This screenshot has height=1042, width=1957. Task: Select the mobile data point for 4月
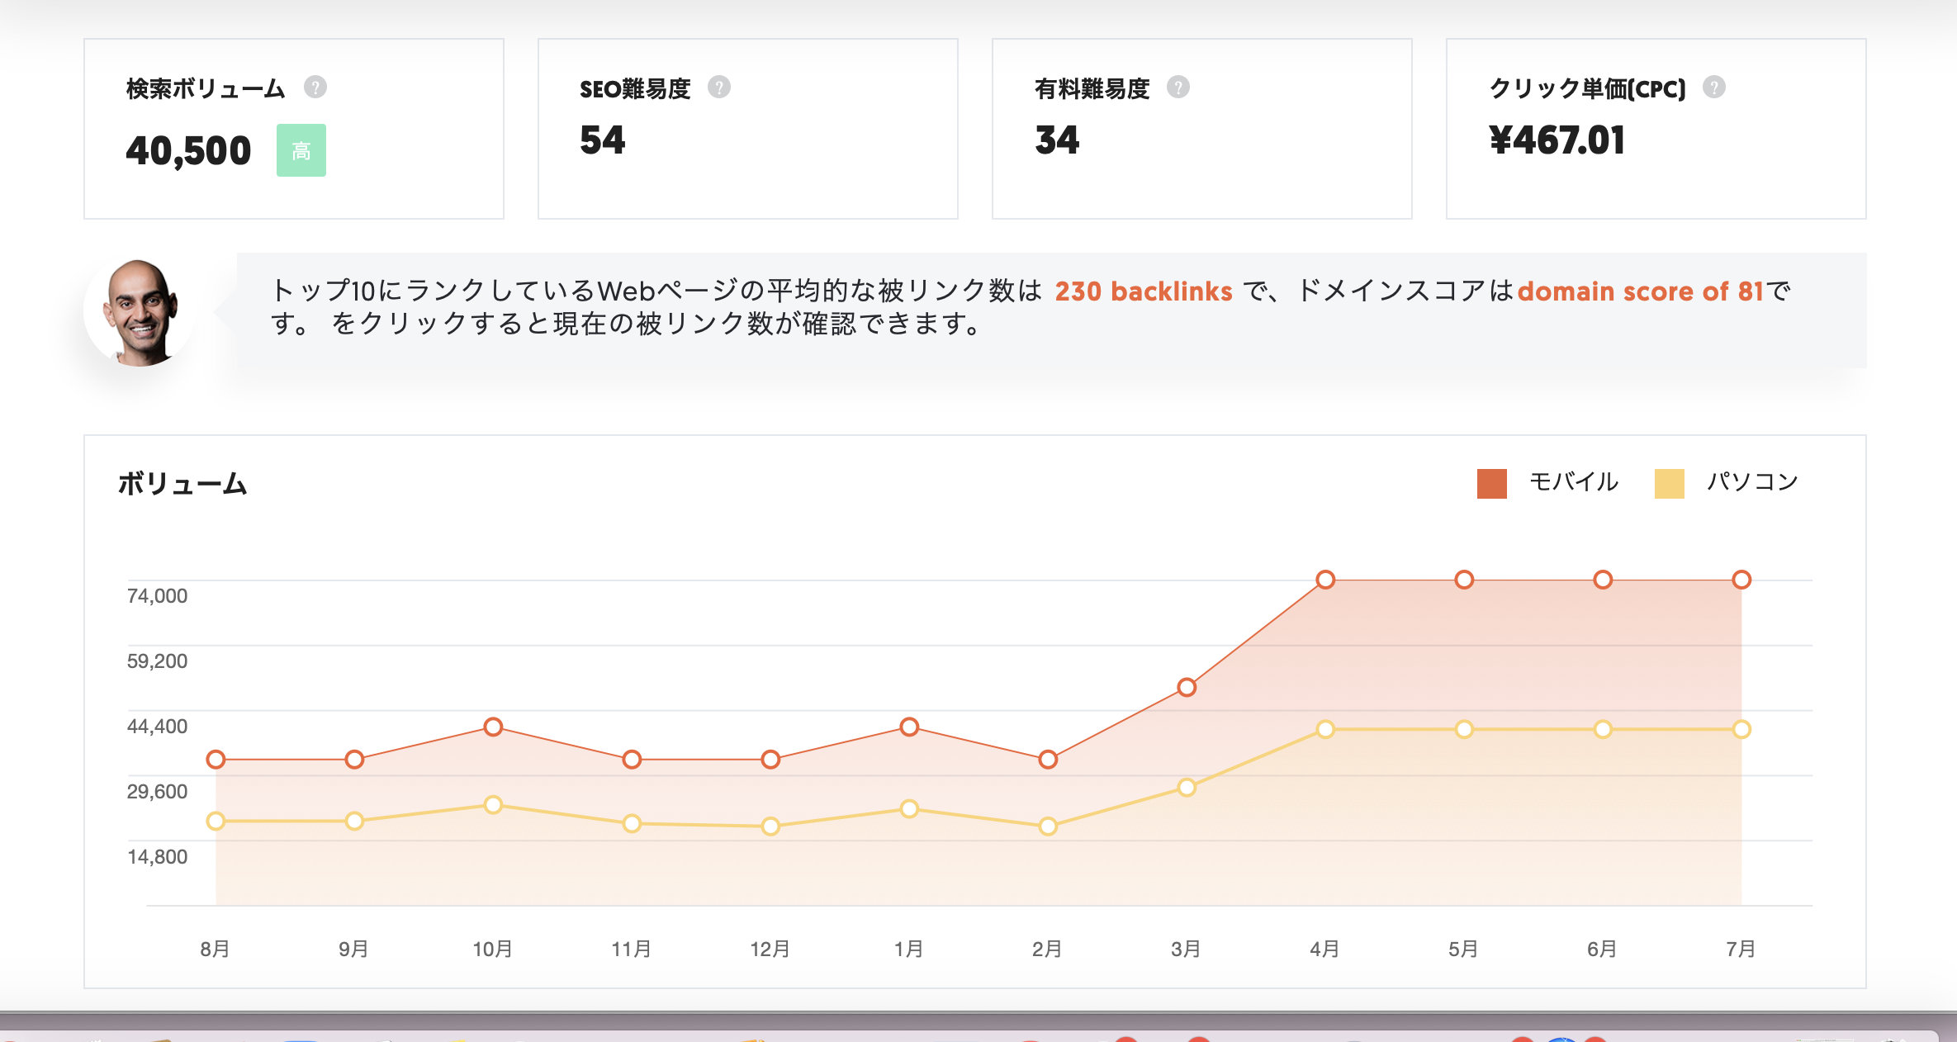(1325, 580)
